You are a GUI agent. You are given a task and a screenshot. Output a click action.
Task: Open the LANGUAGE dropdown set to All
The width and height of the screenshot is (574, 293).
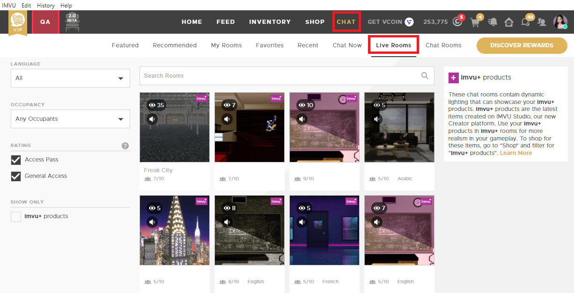click(x=70, y=78)
